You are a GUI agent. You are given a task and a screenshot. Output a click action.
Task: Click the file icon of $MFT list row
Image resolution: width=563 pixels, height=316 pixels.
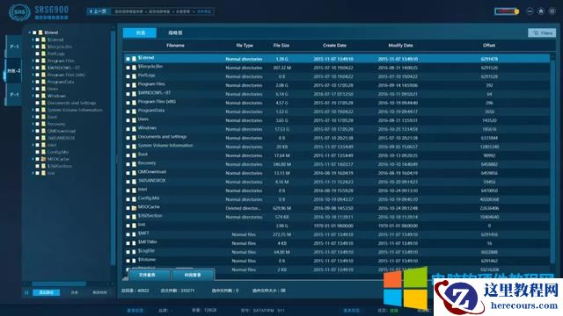134,234
